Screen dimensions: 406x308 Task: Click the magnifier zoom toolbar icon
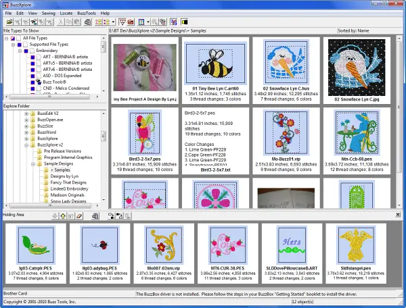click(154, 22)
